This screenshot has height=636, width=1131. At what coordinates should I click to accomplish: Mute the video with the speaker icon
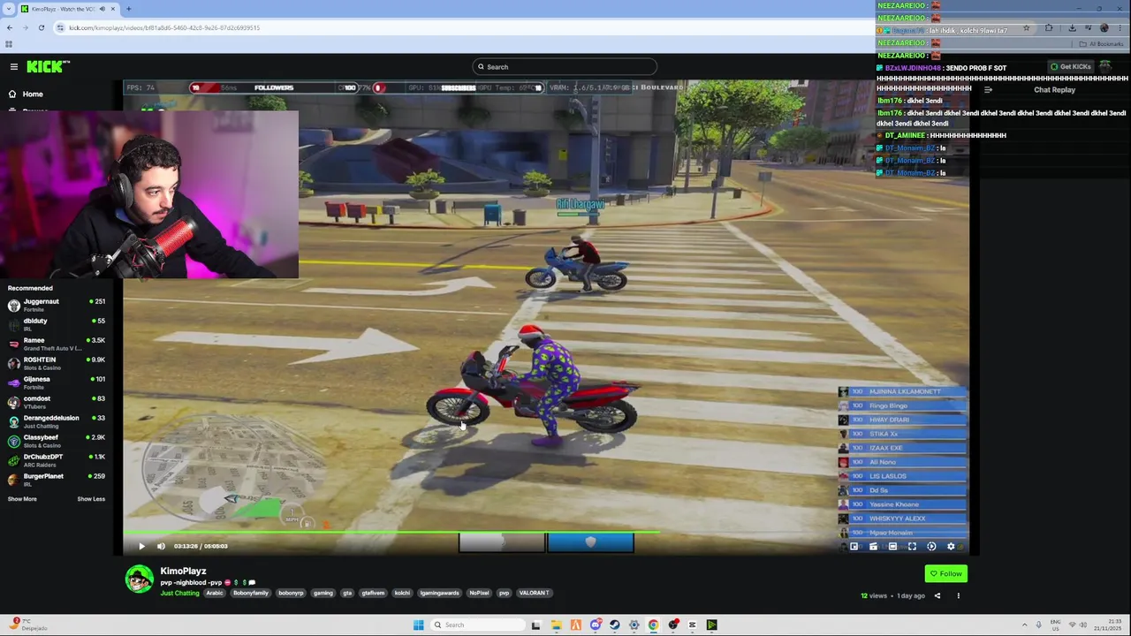161,546
